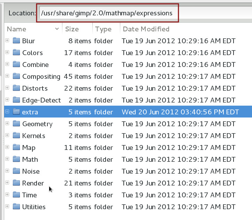Image resolution: width=252 pixels, height=220 pixels.
Task: Expand the extra folder tree node
Action: (7, 112)
